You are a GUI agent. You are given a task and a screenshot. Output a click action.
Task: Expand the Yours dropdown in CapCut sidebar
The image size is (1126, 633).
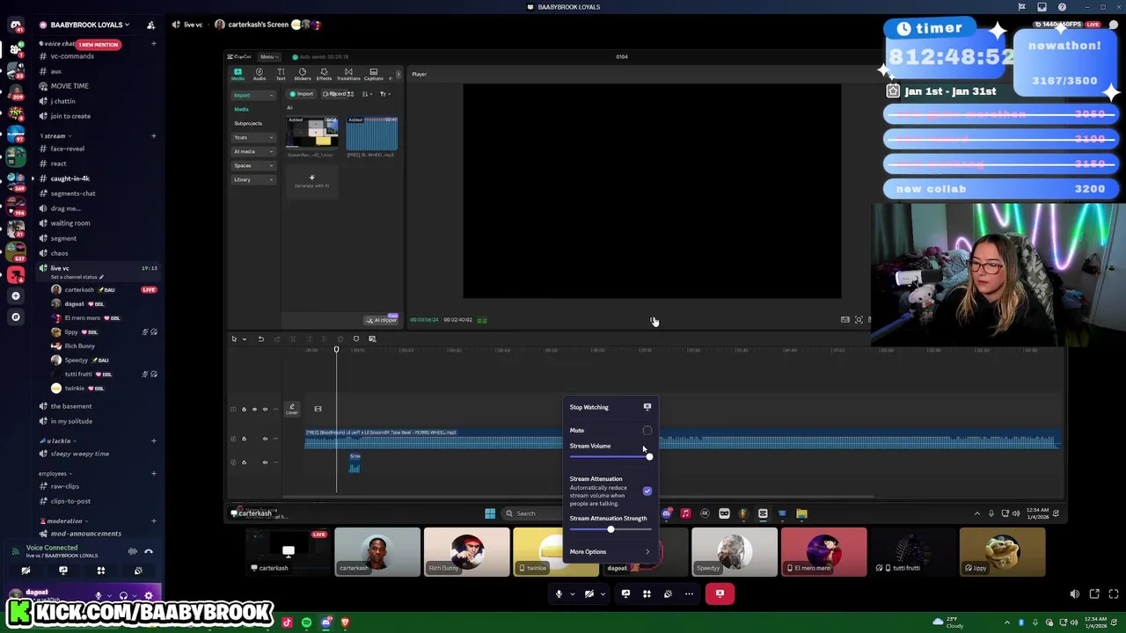pos(252,137)
